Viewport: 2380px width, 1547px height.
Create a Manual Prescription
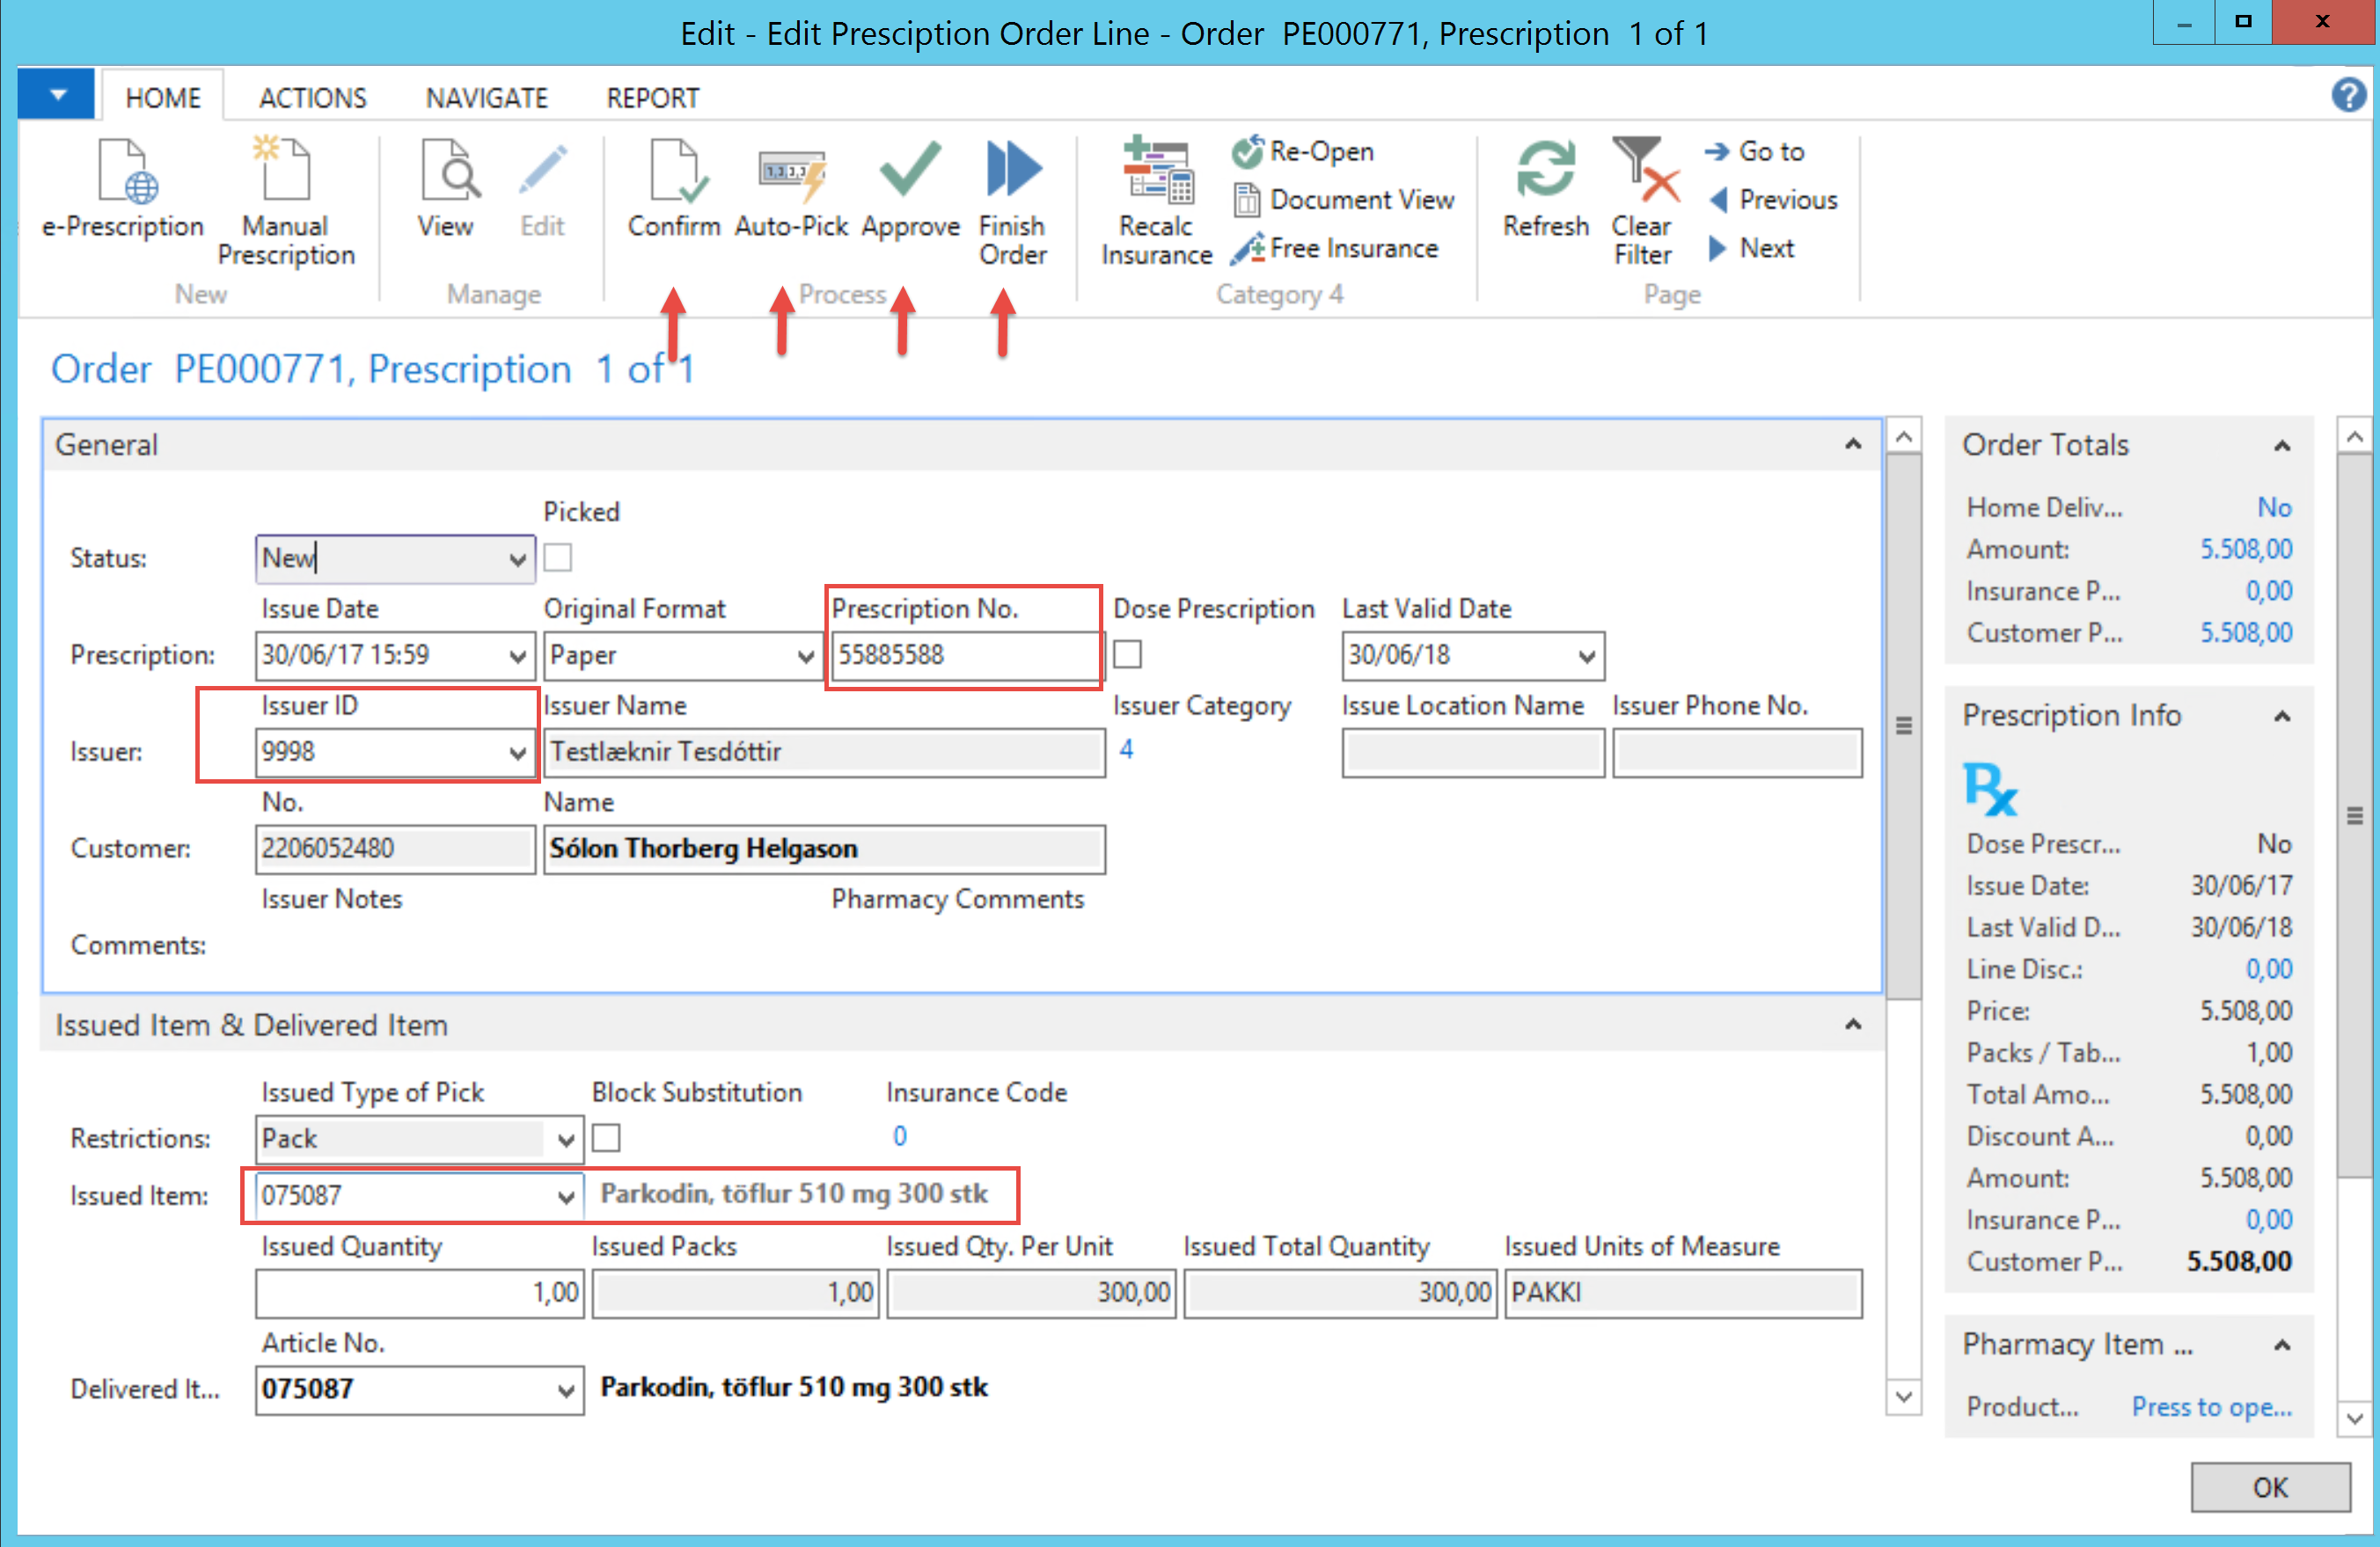285,173
